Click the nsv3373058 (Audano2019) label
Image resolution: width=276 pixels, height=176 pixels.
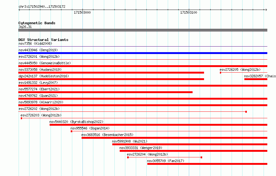coord(40,70)
